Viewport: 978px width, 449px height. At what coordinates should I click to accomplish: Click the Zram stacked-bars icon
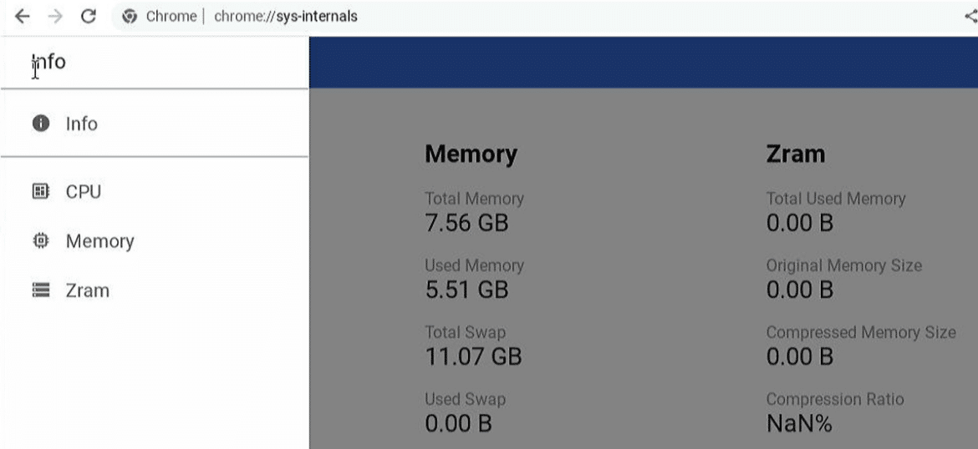(x=41, y=290)
